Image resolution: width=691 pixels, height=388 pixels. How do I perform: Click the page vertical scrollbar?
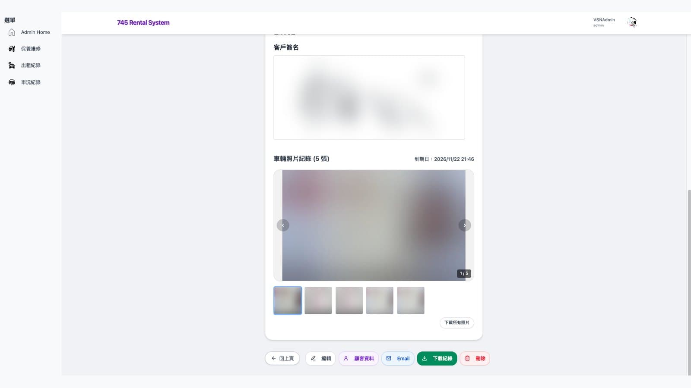pyautogui.click(x=689, y=282)
